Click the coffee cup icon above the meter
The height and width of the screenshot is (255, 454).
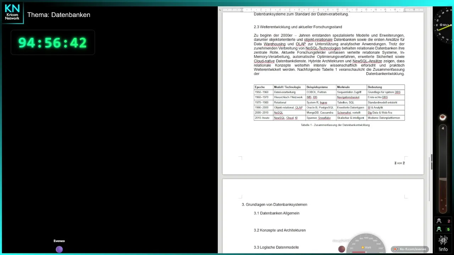[443, 117]
